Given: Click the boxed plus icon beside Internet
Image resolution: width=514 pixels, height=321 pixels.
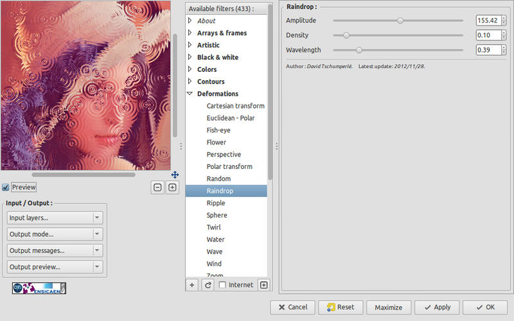Looking at the screenshot, I should (x=263, y=285).
